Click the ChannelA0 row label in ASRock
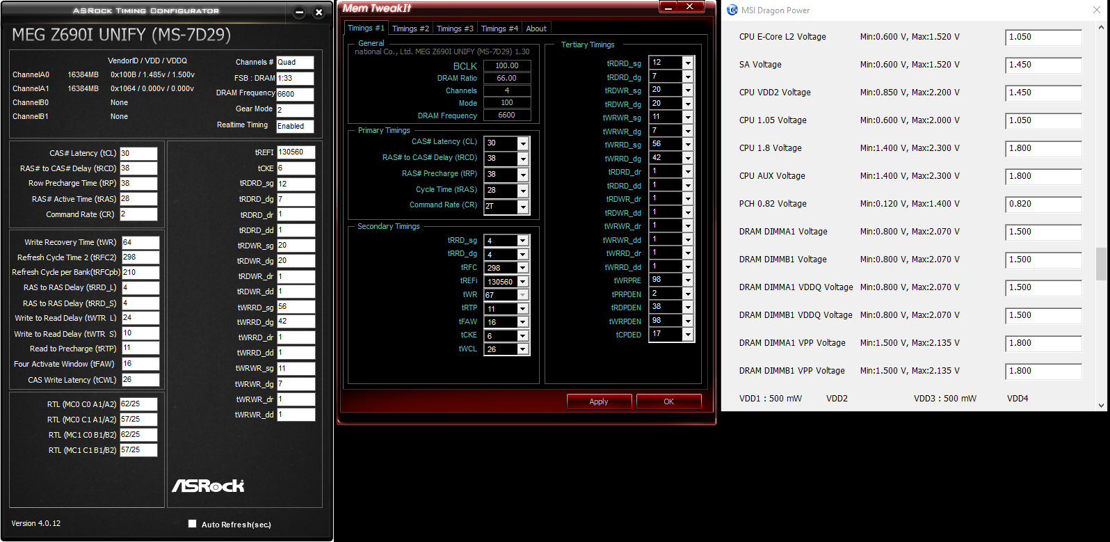1110x542 pixels. pyautogui.click(x=31, y=74)
